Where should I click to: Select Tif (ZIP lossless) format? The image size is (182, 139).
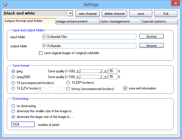[x=68, y=83]
